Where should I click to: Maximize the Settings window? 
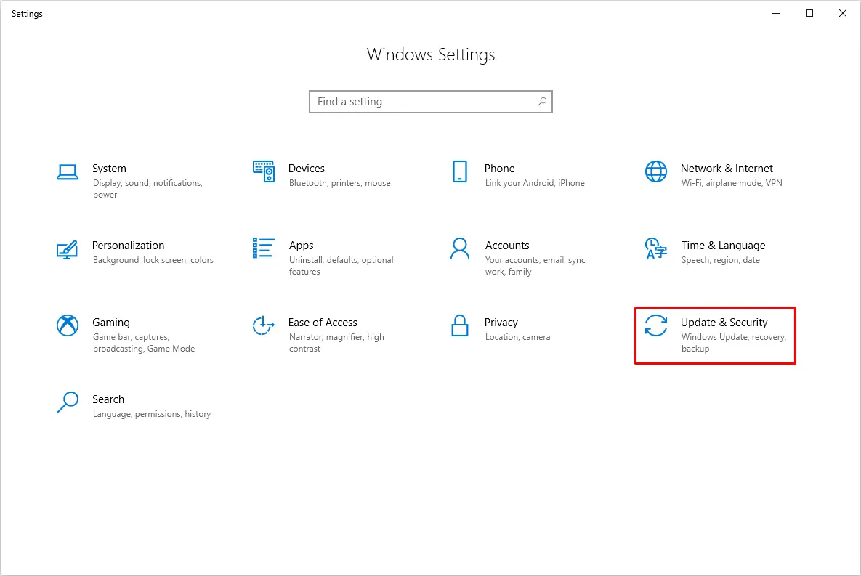[x=809, y=13]
